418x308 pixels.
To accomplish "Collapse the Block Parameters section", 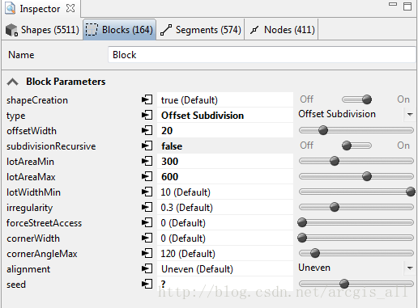I will (x=13, y=82).
